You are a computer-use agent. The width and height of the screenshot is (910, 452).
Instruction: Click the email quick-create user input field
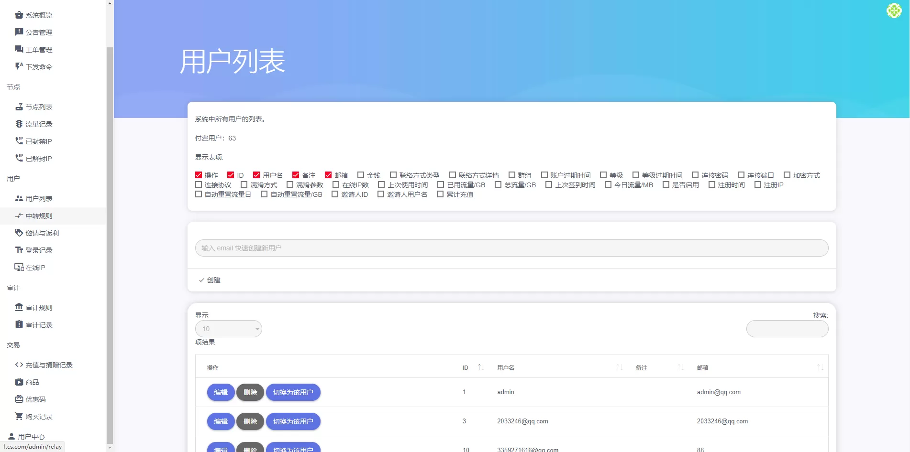[511, 248]
